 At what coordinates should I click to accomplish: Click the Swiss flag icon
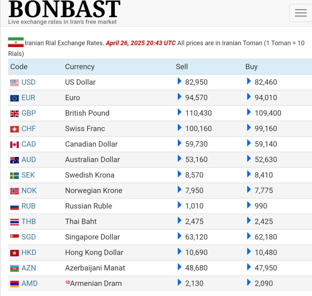[x=14, y=129]
